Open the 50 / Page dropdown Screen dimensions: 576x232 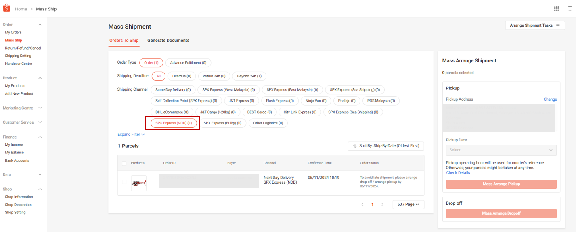[x=408, y=205]
